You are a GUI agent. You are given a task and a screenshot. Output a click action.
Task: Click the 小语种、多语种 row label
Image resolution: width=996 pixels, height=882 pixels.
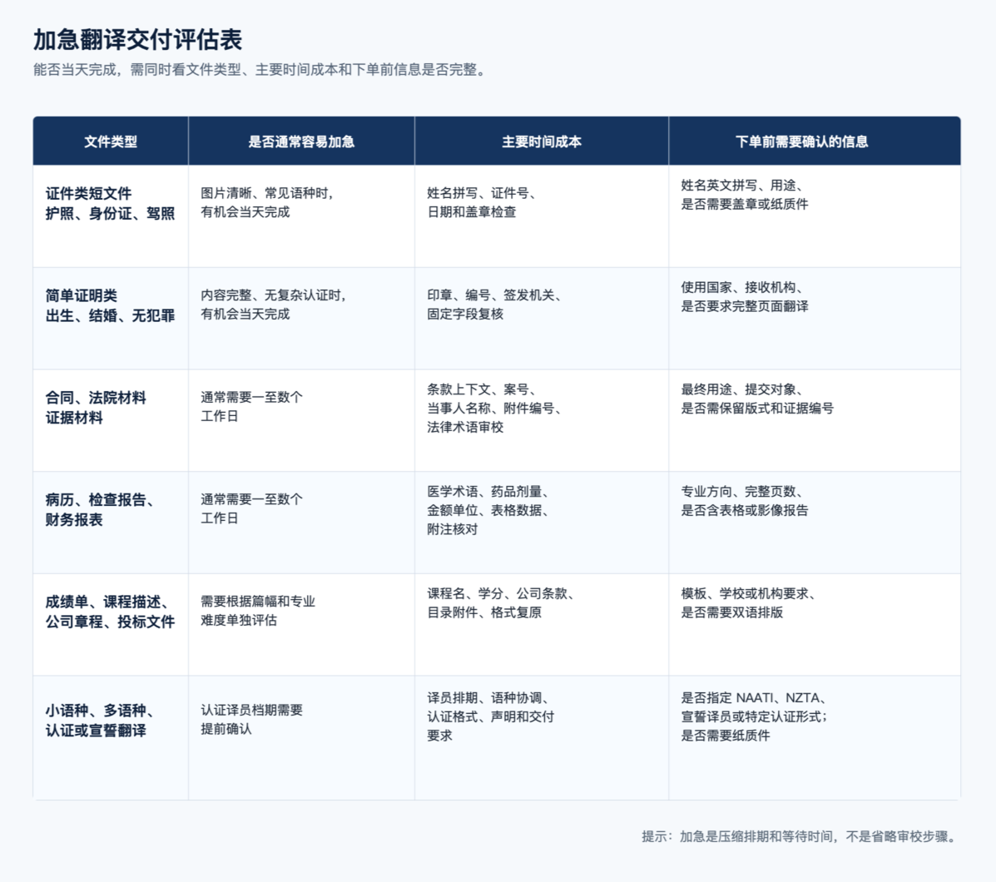(100, 720)
